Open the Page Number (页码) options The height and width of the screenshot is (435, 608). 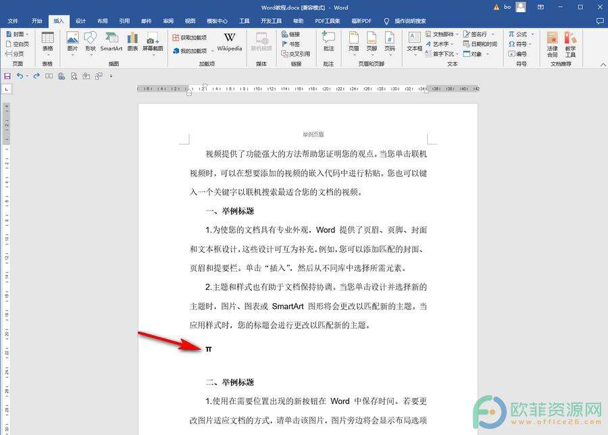390,43
